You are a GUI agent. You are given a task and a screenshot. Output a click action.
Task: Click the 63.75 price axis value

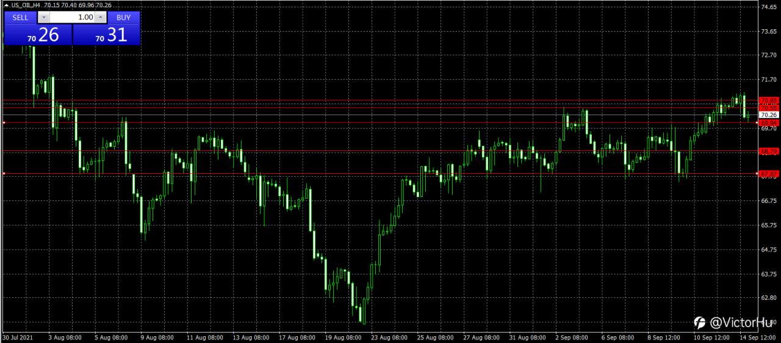point(768,274)
